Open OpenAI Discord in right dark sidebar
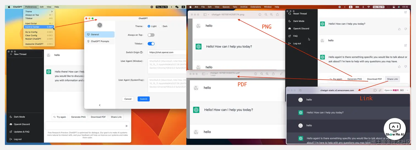Viewport: 416px width, 150px height. coord(299,29)
